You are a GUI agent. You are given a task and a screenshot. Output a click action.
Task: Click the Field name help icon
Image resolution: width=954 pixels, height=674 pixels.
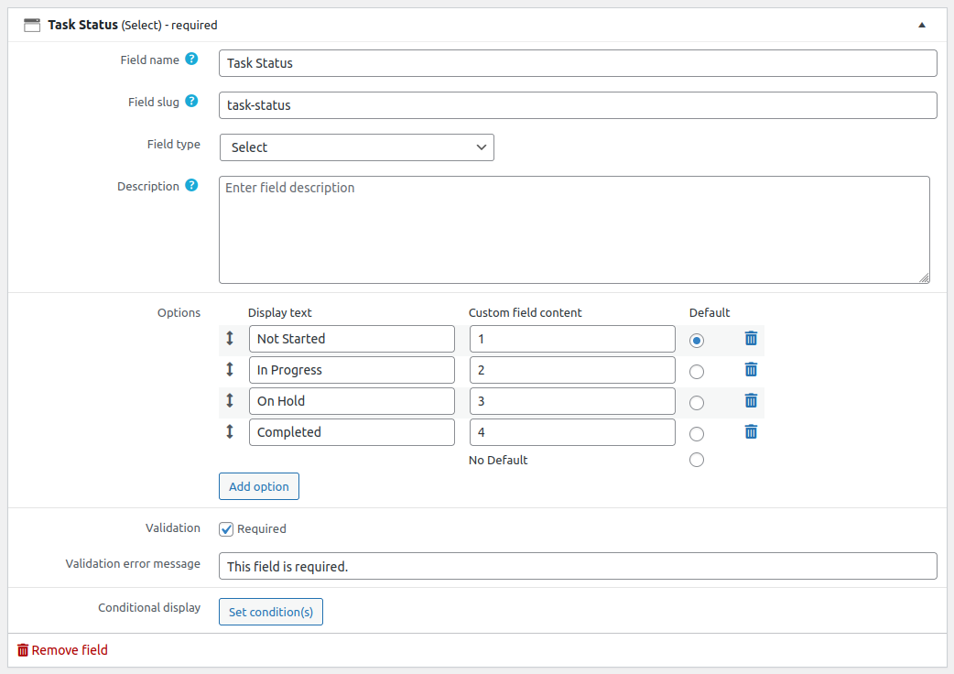(x=191, y=60)
